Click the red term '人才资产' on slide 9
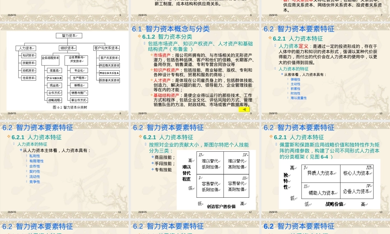The image size is (390, 234). tap(162, 80)
